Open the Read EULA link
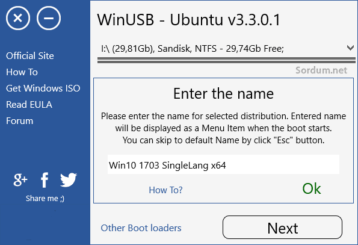This screenshot has width=358, height=245. [x=29, y=105]
